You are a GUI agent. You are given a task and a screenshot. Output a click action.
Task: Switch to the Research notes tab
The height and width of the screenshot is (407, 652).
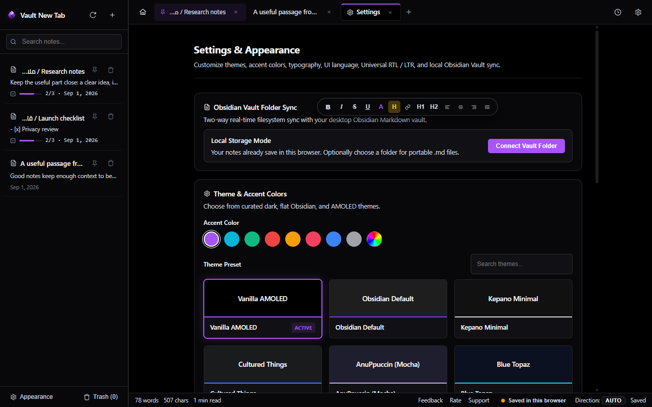point(200,12)
